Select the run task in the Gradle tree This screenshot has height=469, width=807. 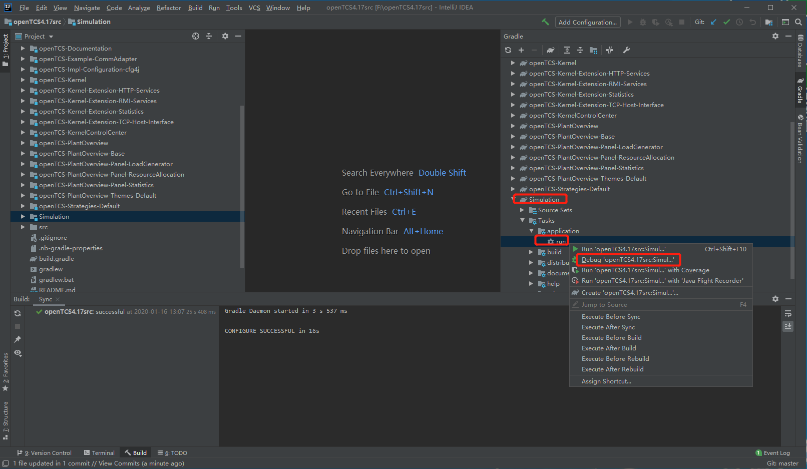point(561,242)
